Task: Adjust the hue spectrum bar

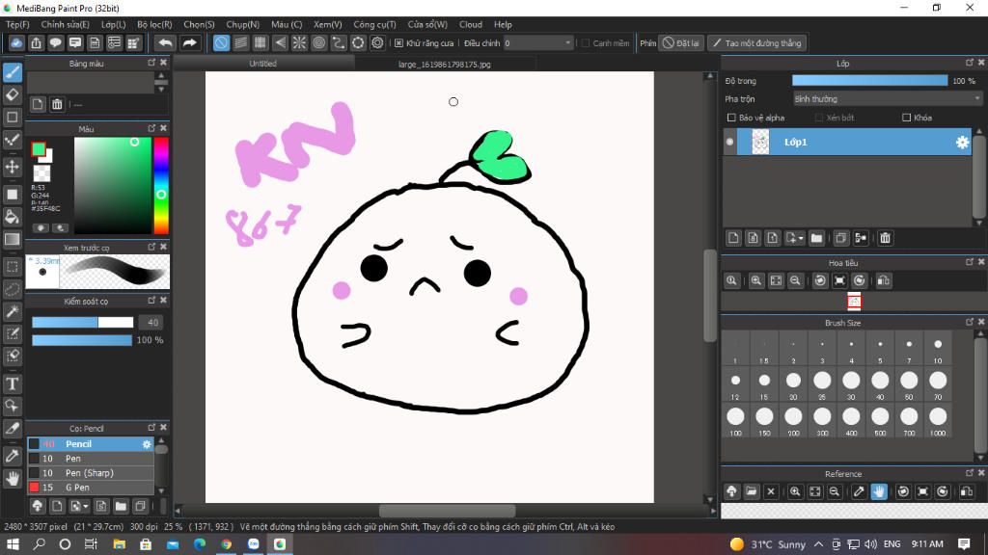Action: 161,186
